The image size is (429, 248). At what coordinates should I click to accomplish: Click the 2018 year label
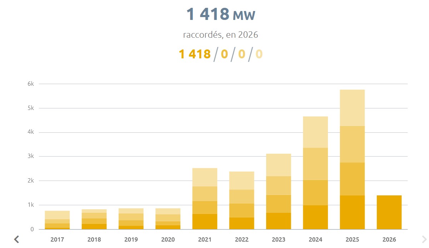(x=94, y=239)
